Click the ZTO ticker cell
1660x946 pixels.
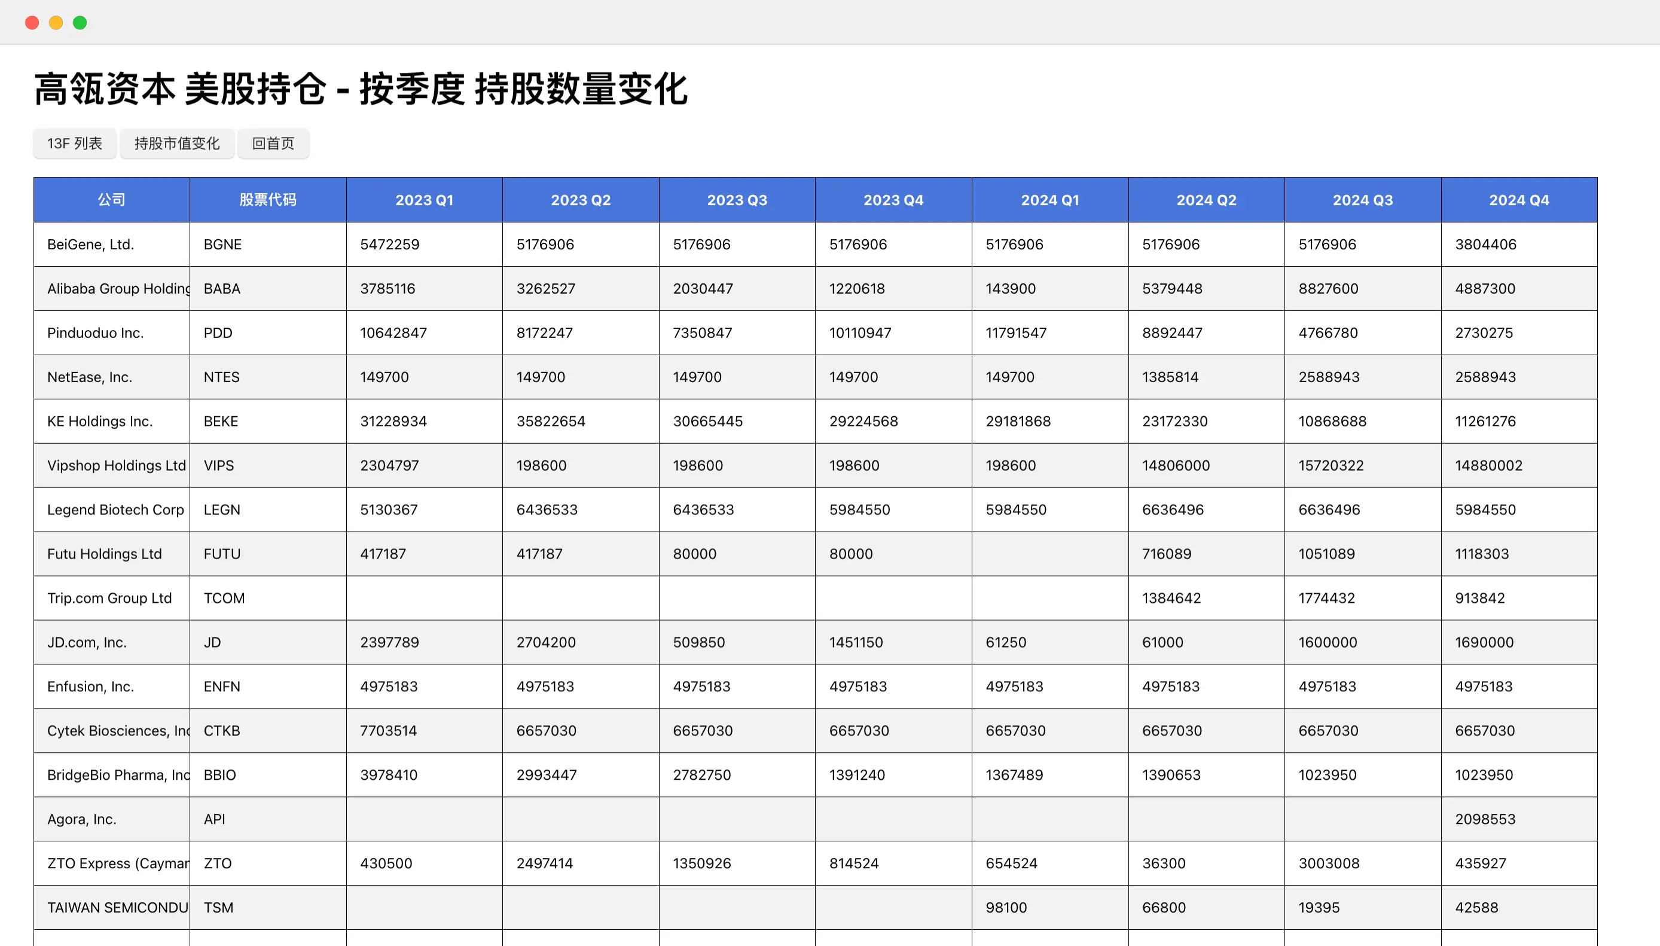pyautogui.click(x=268, y=863)
